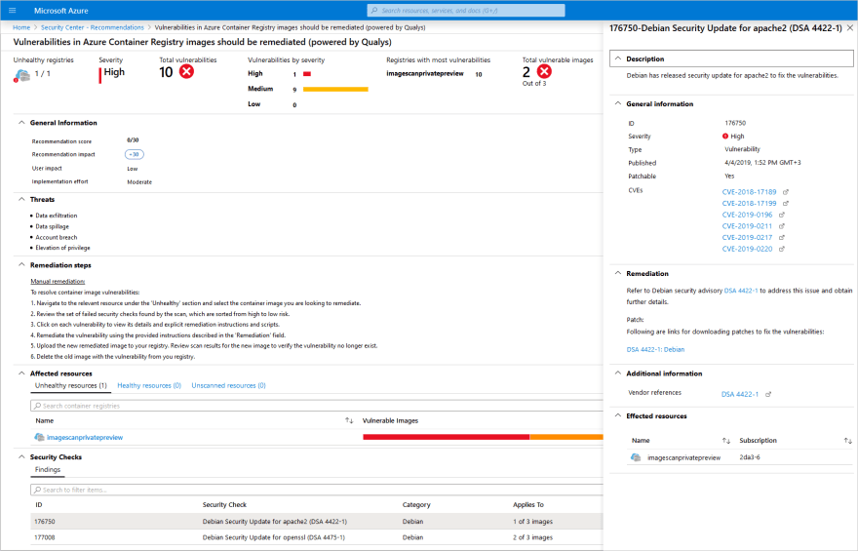The height and width of the screenshot is (551, 858).
Task: Click the Security Check column header
Action: (224, 505)
